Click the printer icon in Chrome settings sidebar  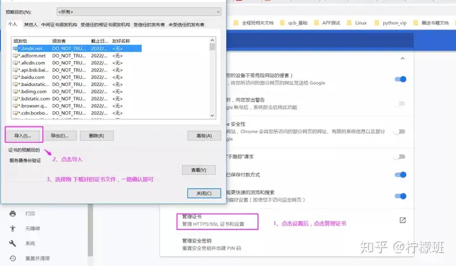click(x=13, y=214)
